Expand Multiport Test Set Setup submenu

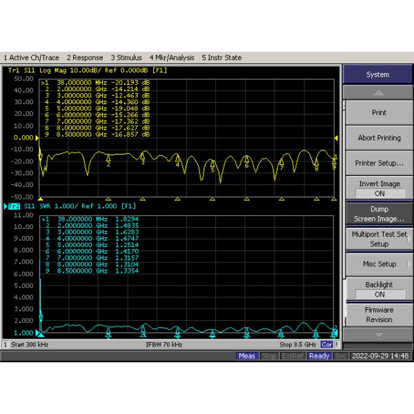(378, 239)
